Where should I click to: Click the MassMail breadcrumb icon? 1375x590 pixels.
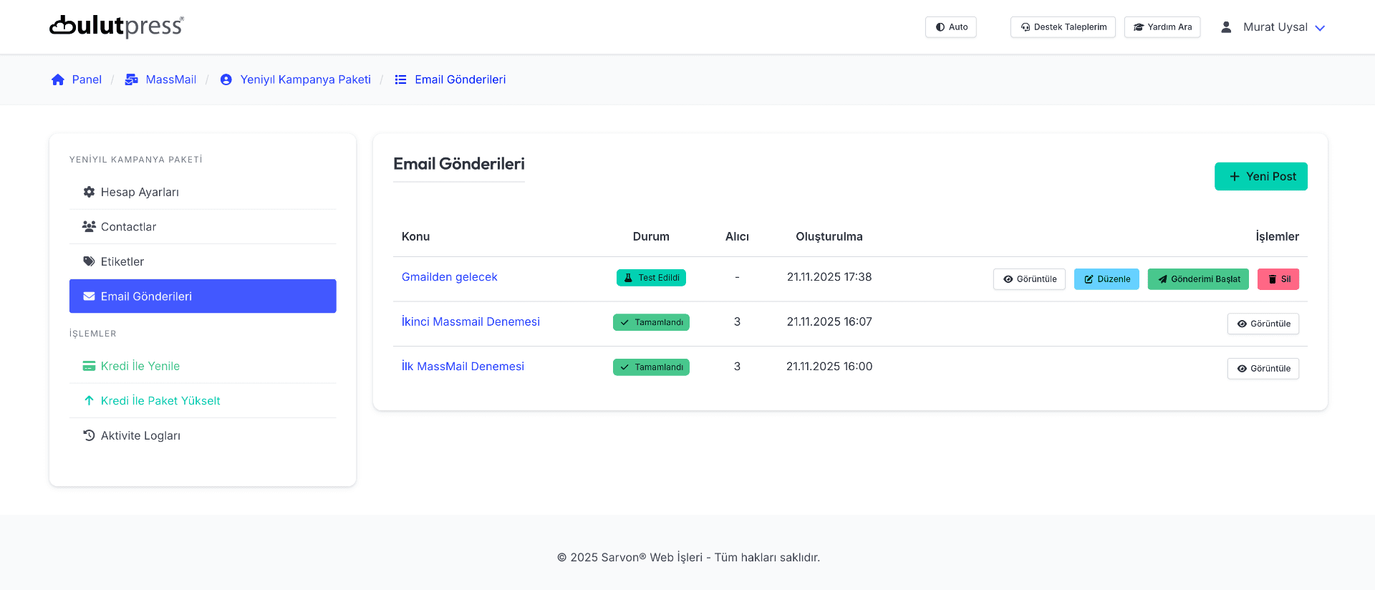pyautogui.click(x=131, y=79)
